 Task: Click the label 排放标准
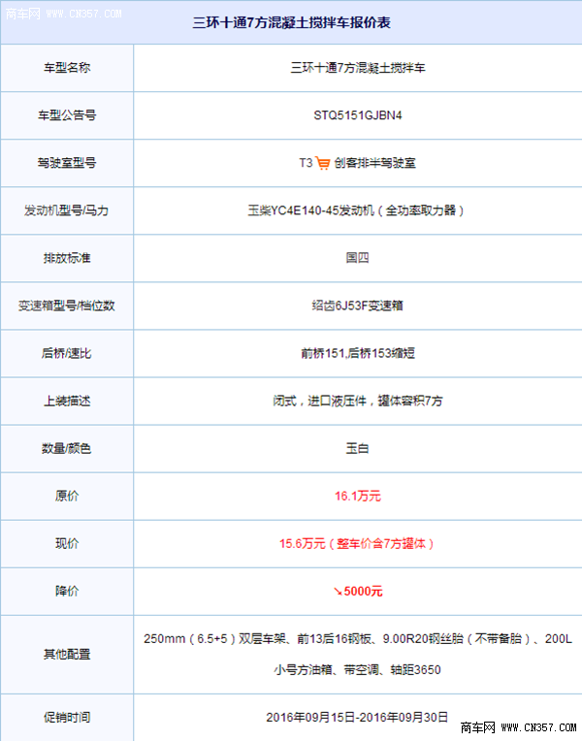(x=67, y=259)
